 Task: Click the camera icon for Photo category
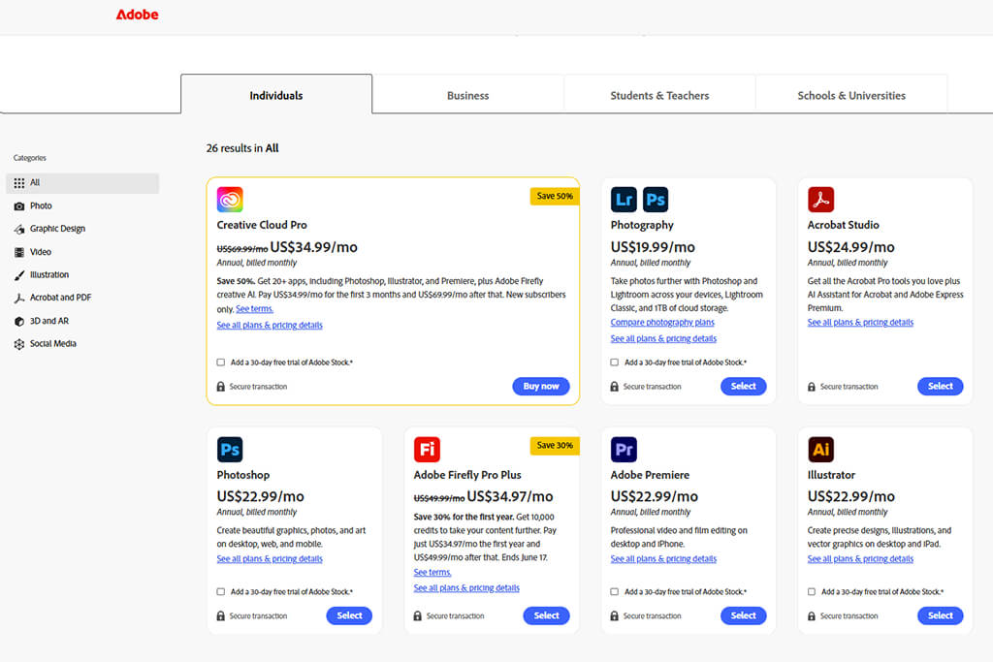(x=19, y=206)
